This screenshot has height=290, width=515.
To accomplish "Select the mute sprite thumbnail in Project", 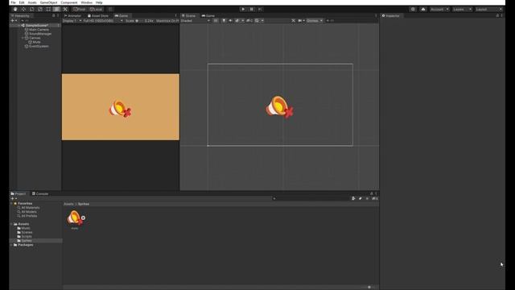I will [75, 217].
